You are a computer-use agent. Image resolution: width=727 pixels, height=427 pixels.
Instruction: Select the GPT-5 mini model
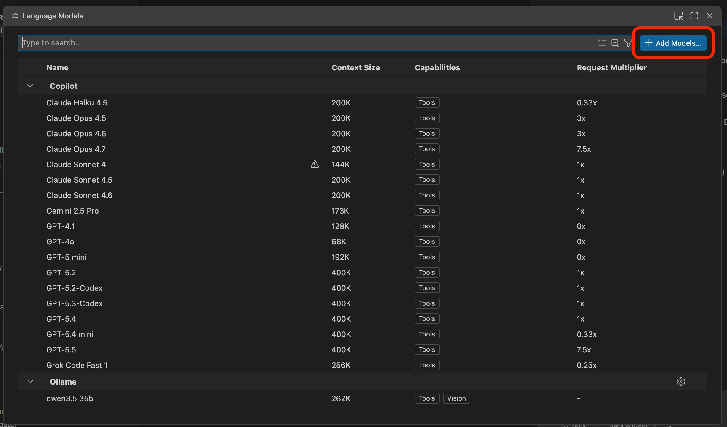(x=362, y=257)
